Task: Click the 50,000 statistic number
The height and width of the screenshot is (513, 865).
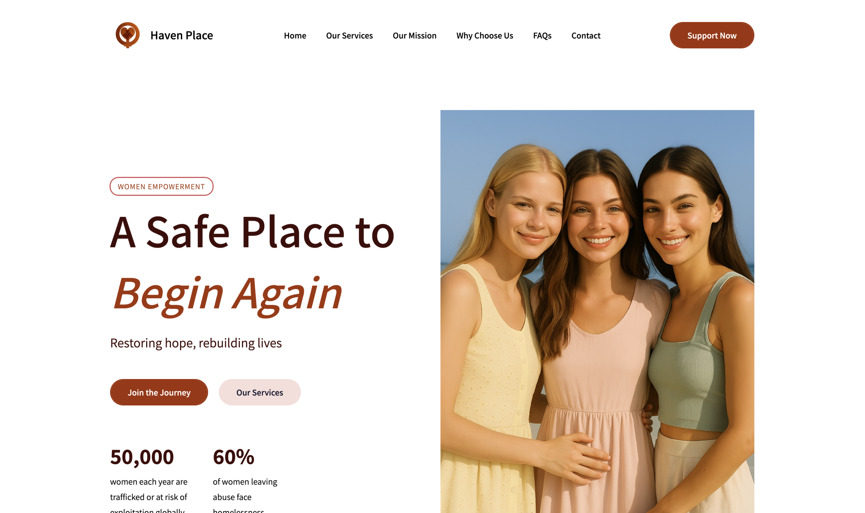Action: (142, 457)
